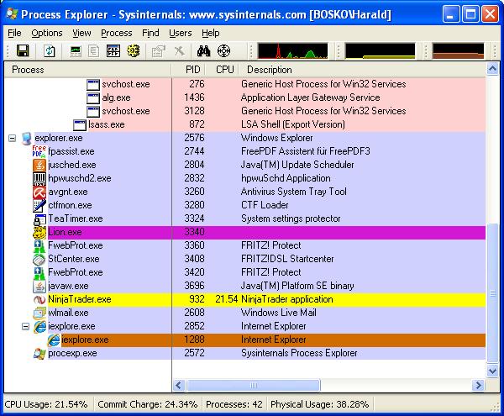The height and width of the screenshot is (416, 504).
Task: Click the icon beside TeaTimer.exe
Action: pyautogui.click(x=39, y=219)
